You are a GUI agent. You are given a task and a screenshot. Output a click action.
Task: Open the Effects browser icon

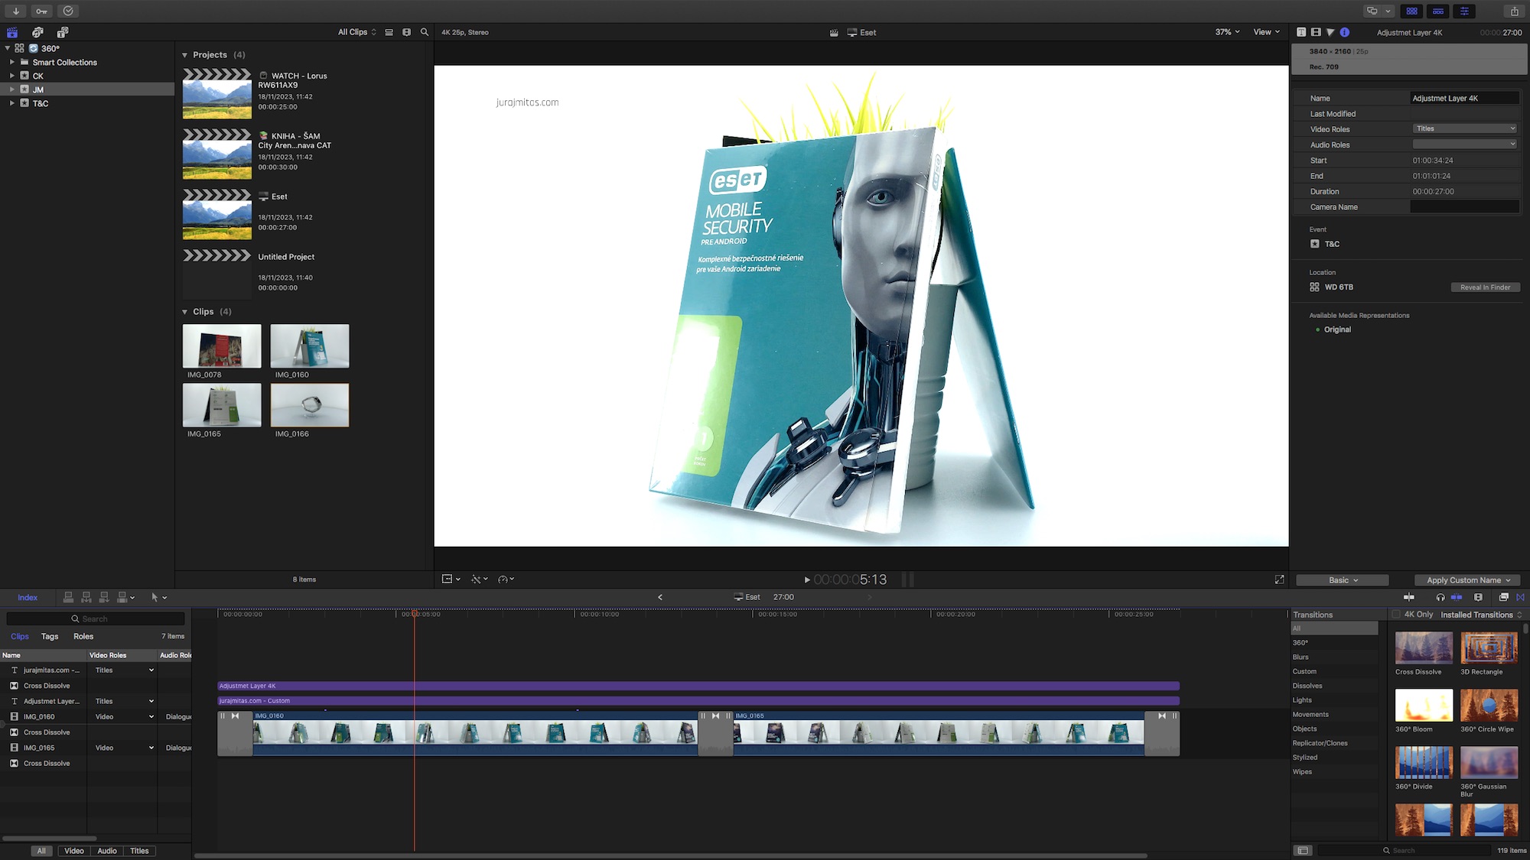(1503, 597)
